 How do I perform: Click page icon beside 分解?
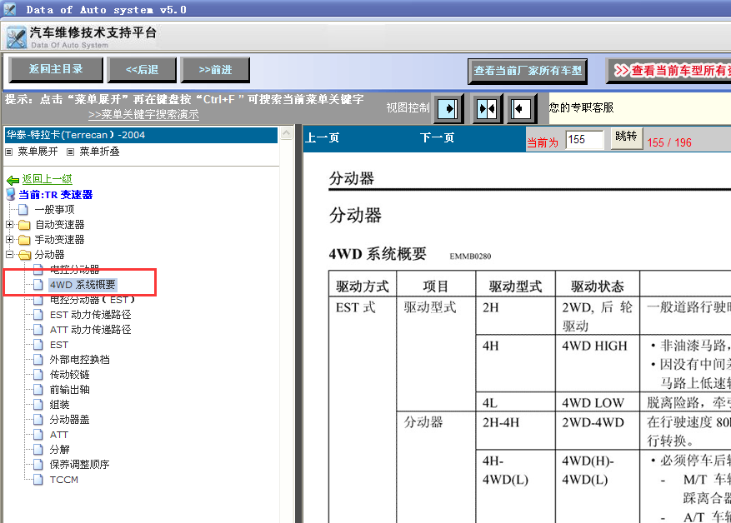pyautogui.click(x=38, y=450)
